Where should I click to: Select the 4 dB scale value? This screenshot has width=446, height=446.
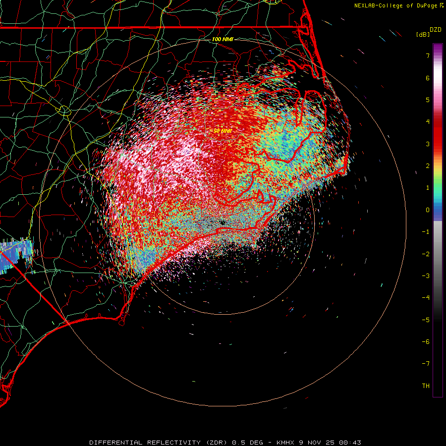click(x=428, y=122)
